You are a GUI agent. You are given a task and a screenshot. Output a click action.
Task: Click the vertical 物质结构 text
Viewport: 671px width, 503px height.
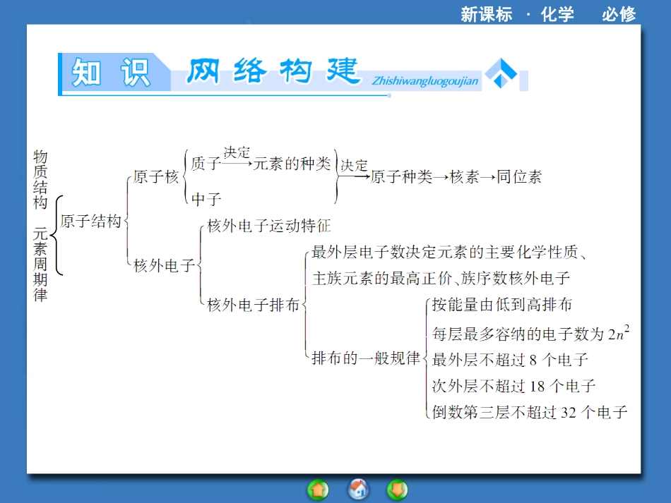[x=40, y=179]
